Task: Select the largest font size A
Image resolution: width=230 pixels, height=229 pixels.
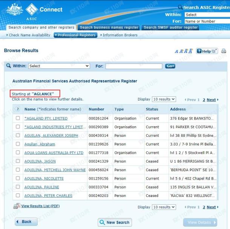Action: (190, 51)
